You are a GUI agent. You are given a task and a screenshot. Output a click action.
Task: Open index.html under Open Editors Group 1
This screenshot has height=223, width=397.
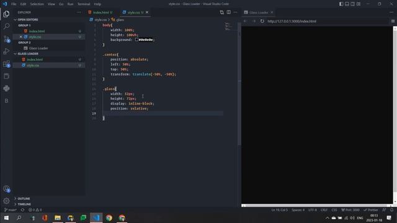tap(37, 31)
